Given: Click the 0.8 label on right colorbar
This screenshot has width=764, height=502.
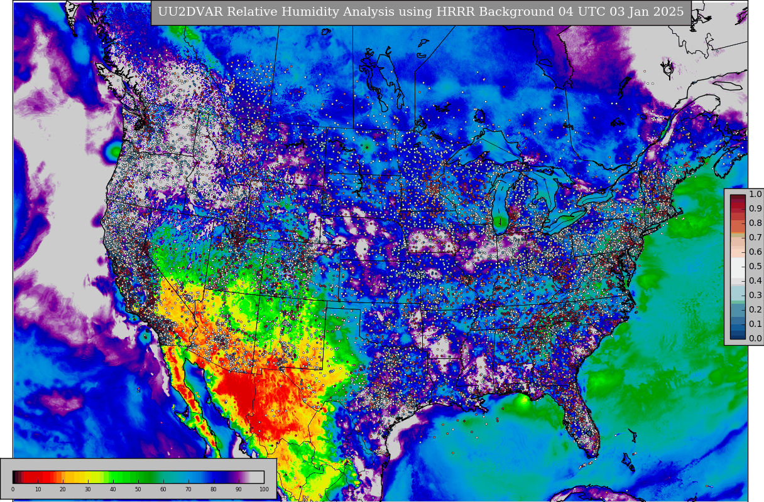Looking at the screenshot, I should pos(755,223).
